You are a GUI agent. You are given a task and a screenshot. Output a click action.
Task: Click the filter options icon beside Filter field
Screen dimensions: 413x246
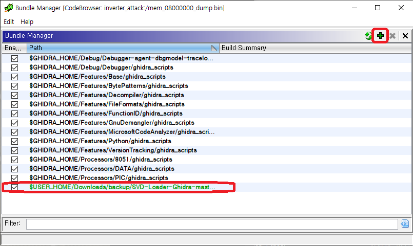coord(405,223)
